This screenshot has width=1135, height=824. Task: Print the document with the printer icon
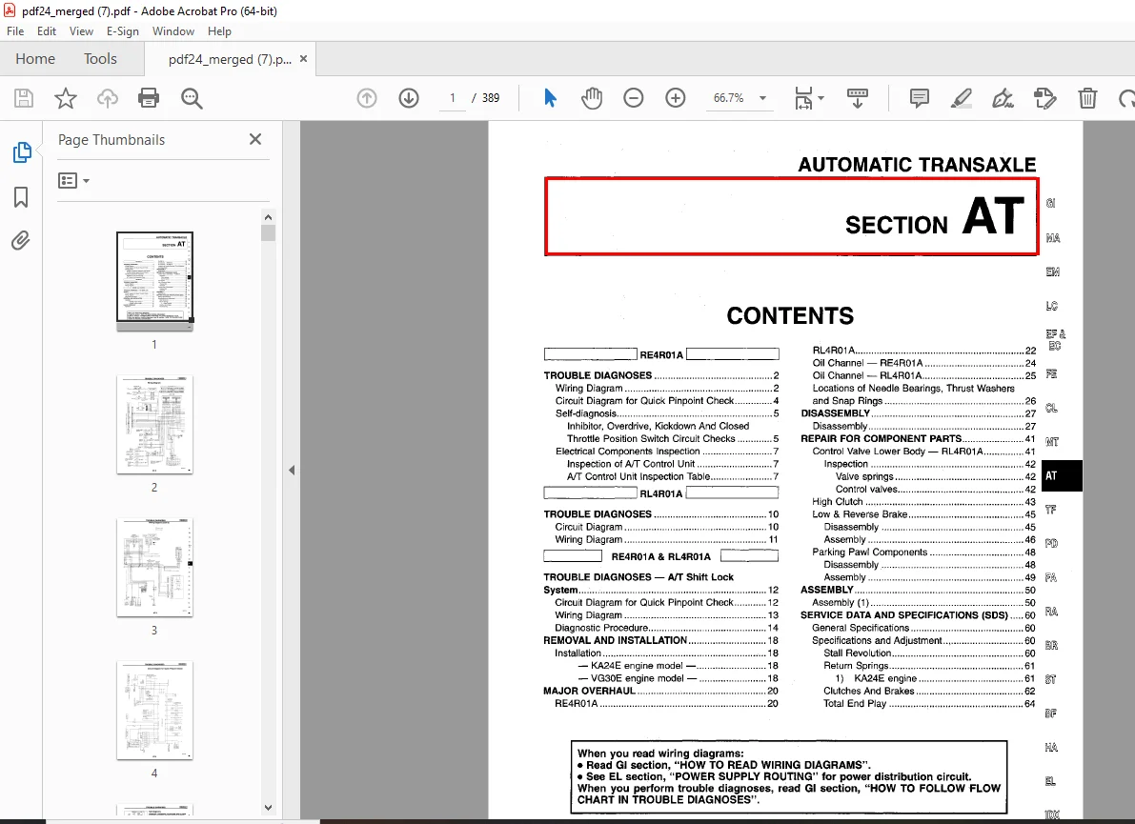coord(149,98)
